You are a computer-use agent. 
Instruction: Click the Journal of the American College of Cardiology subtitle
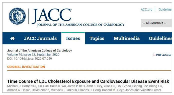coord(81,25)
